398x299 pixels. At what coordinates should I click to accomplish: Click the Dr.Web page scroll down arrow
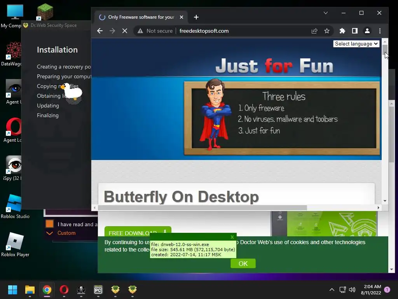(x=391, y=269)
